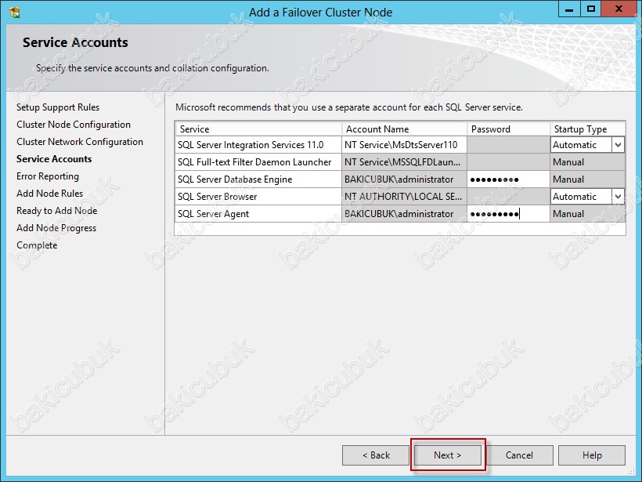Select the SQL Server Agent service cell
The image size is (642, 482).
click(258, 214)
